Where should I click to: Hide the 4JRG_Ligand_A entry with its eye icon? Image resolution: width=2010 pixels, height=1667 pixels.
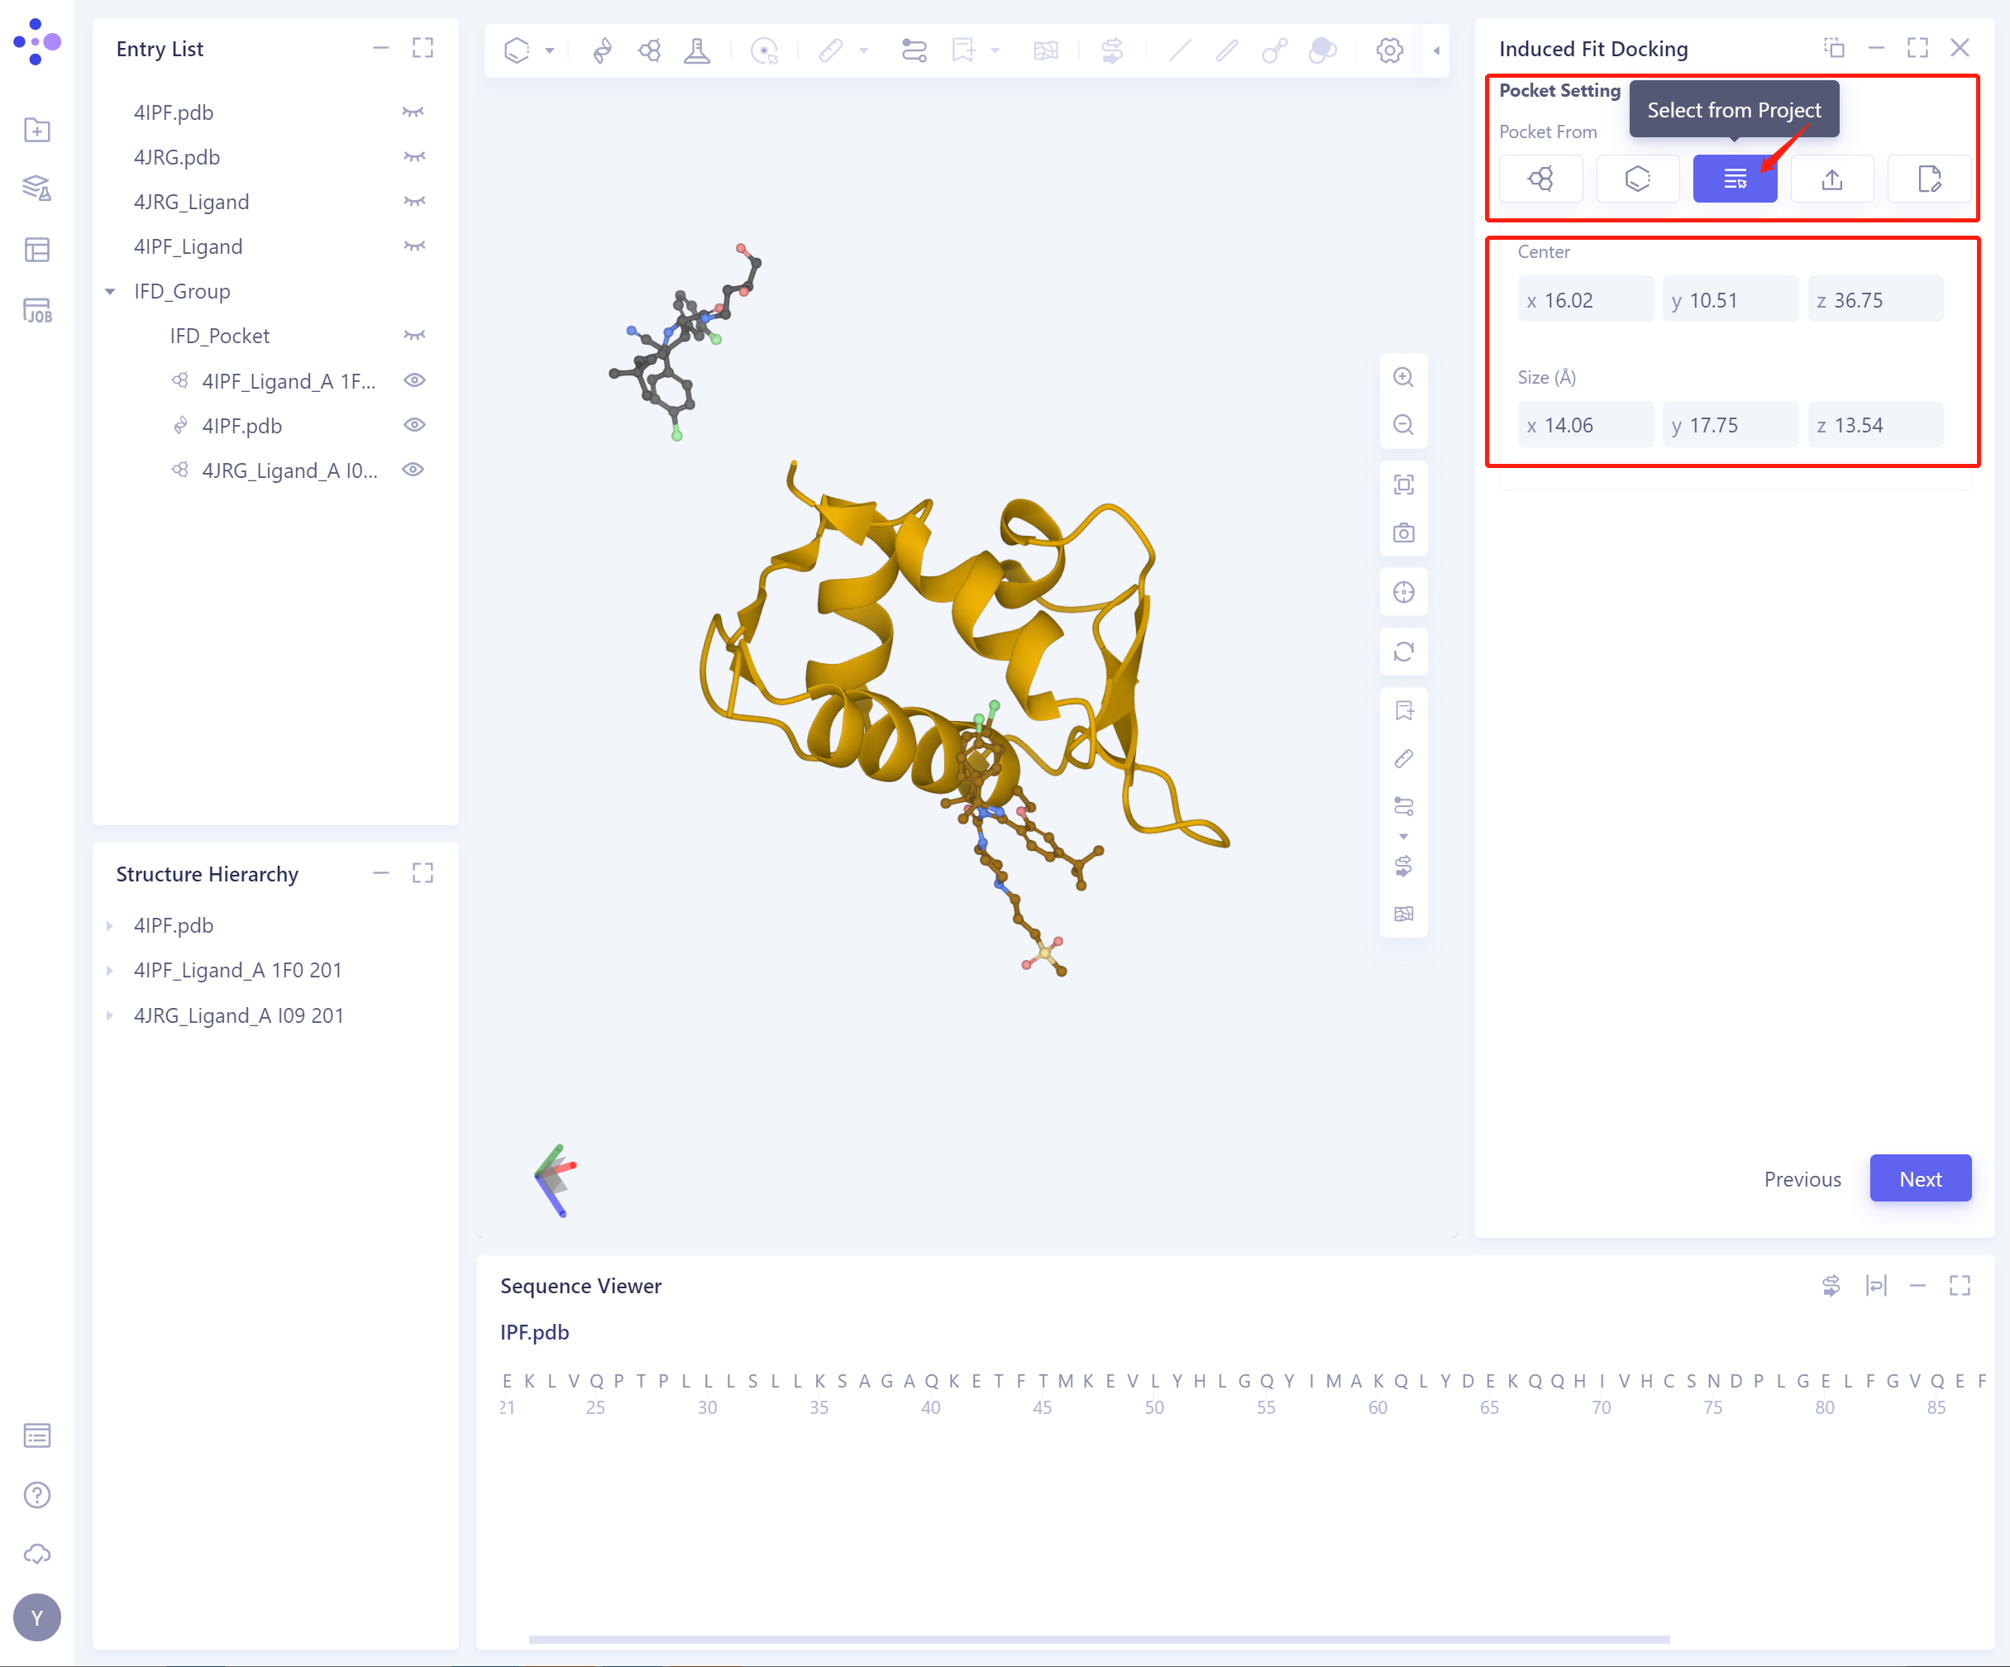414,469
